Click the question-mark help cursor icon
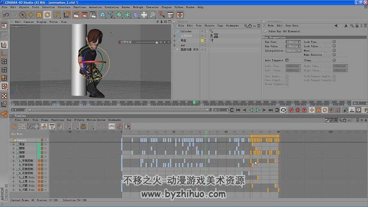The width and height of the screenshot is (368, 207). click(162, 15)
